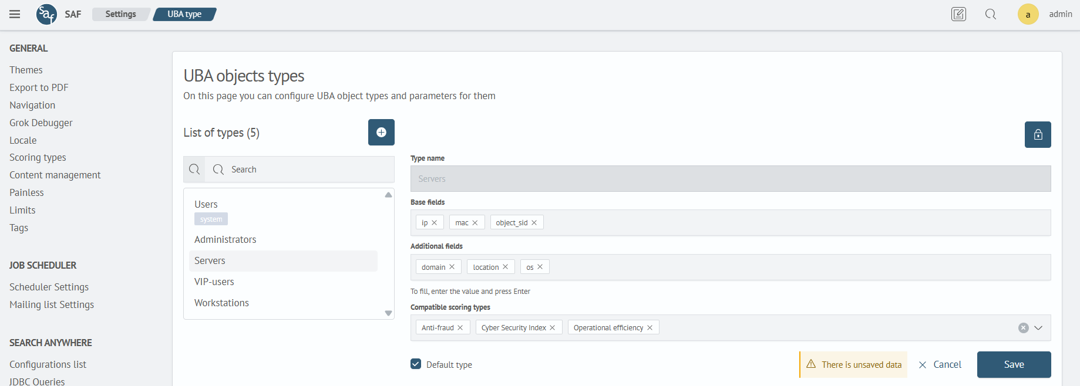The height and width of the screenshot is (386, 1080).
Task: Open admin user avatar menu
Action: [1028, 14]
